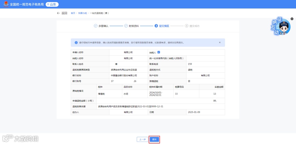Click the 提交 button
296x144 pixels.
(154, 139)
